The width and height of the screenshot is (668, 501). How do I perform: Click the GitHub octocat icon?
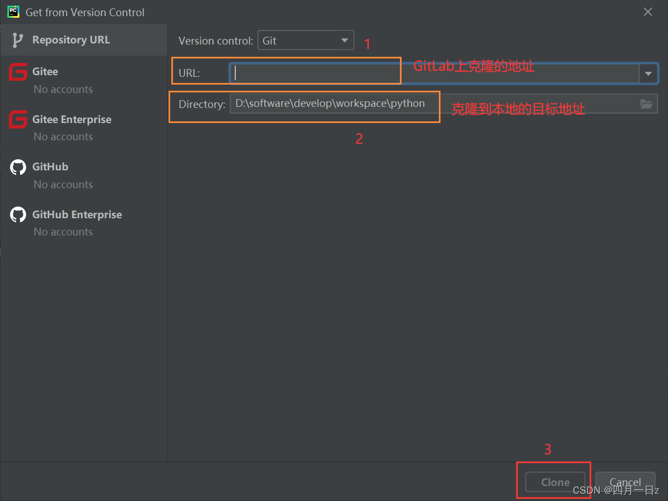18,167
